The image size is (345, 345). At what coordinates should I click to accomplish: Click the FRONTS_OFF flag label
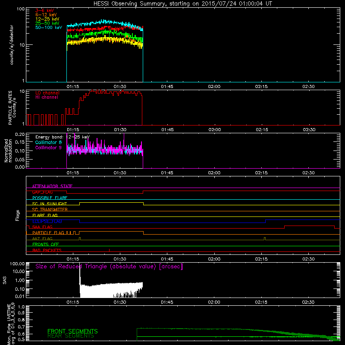tap(46, 245)
